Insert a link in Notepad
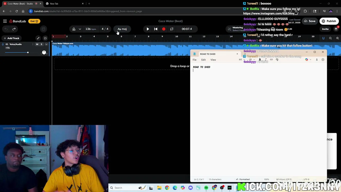This screenshot has width=341, height=192. click(271, 60)
